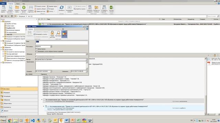Click the Back navigation arrow
This screenshot has width=220, height=123.
pos(2,16)
